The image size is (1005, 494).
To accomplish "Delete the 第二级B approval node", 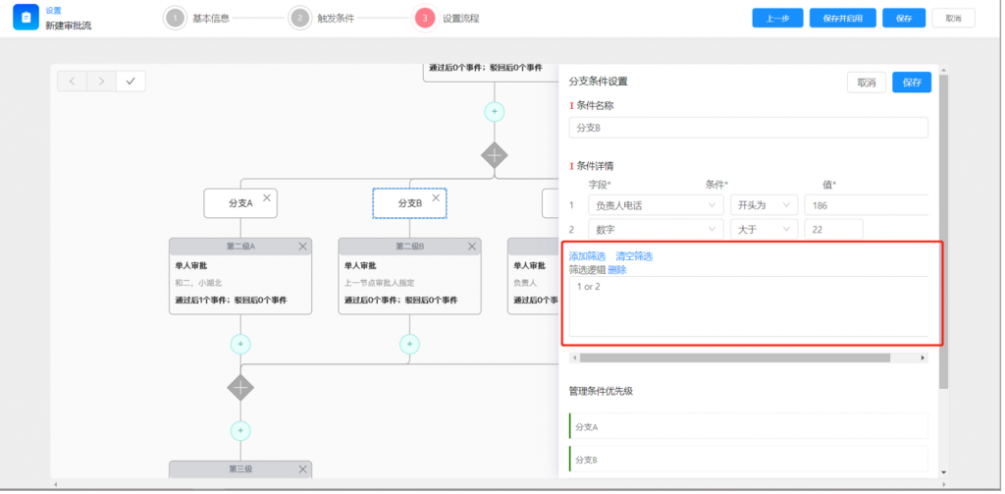I will [472, 246].
